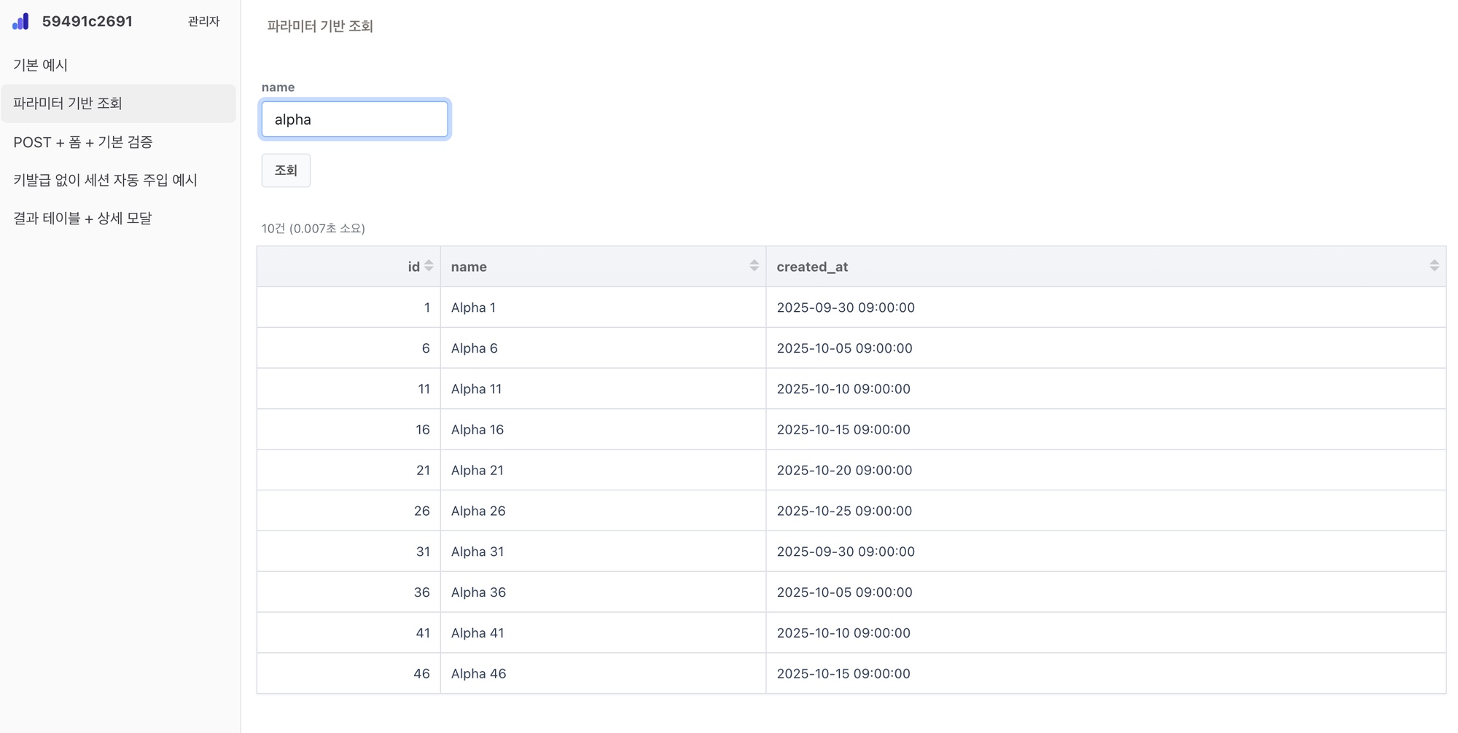The height and width of the screenshot is (733, 1458).
Task: Open POST + 폼 + 기본 검증 page
Action: (x=83, y=142)
